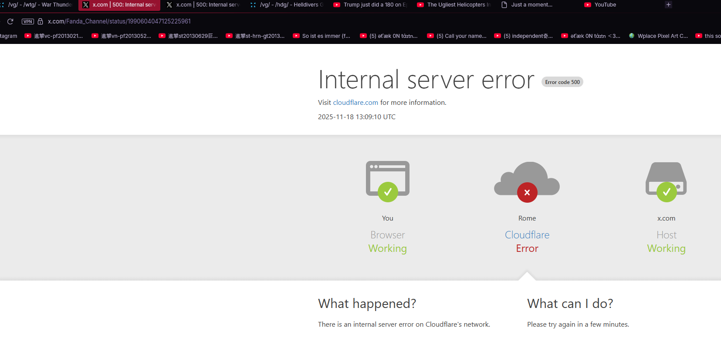The image size is (721, 348).
Task: Open the '進撃st-hrn-gt2013...' bookmark
Action: point(256,36)
